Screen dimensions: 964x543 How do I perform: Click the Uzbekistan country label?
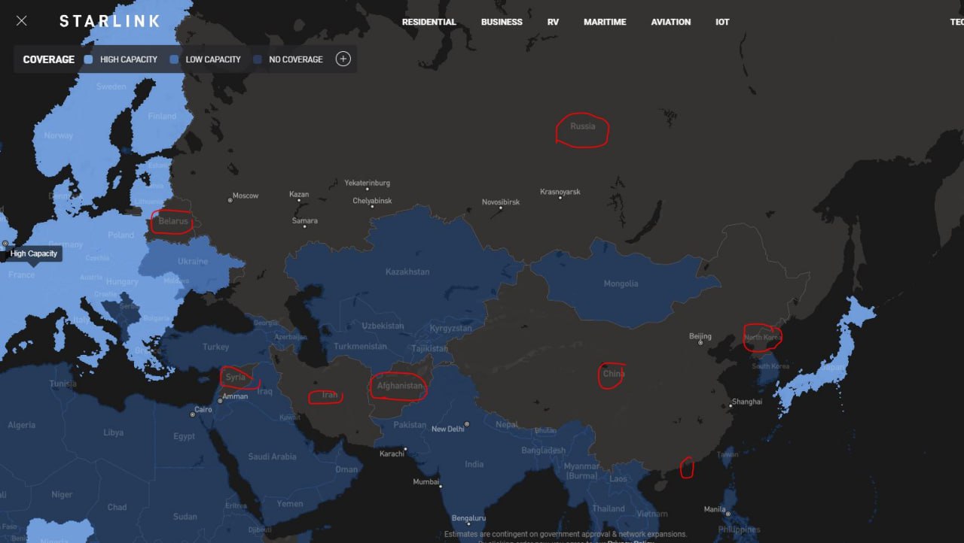pyautogui.click(x=383, y=326)
